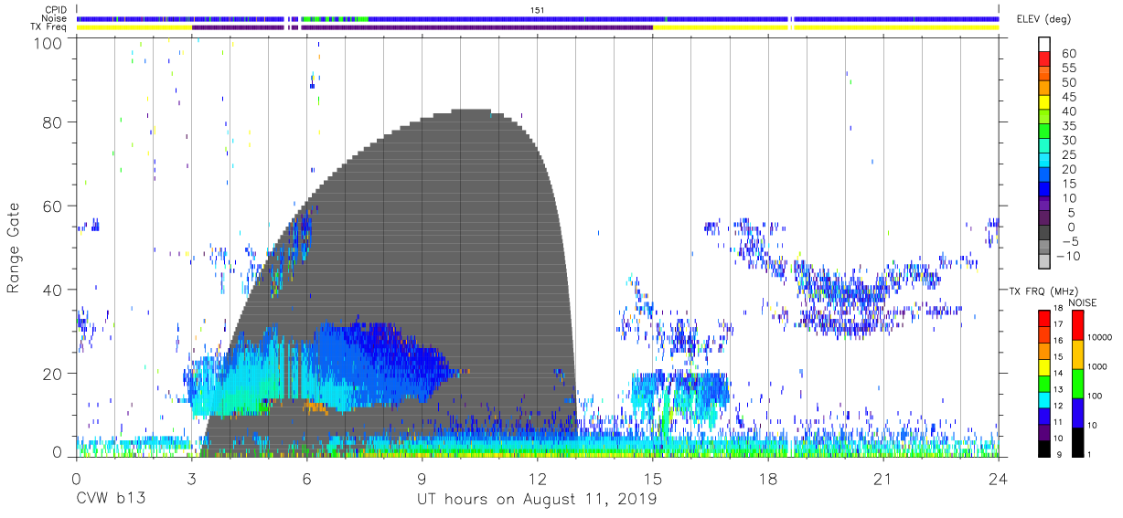Click the ELEV colorbar label "-5"
This screenshot has width=1123, height=518.
coord(1073,241)
